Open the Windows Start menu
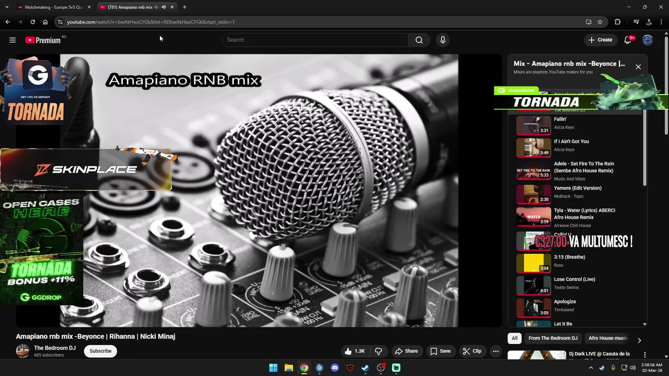This screenshot has width=669, height=376. (x=273, y=368)
